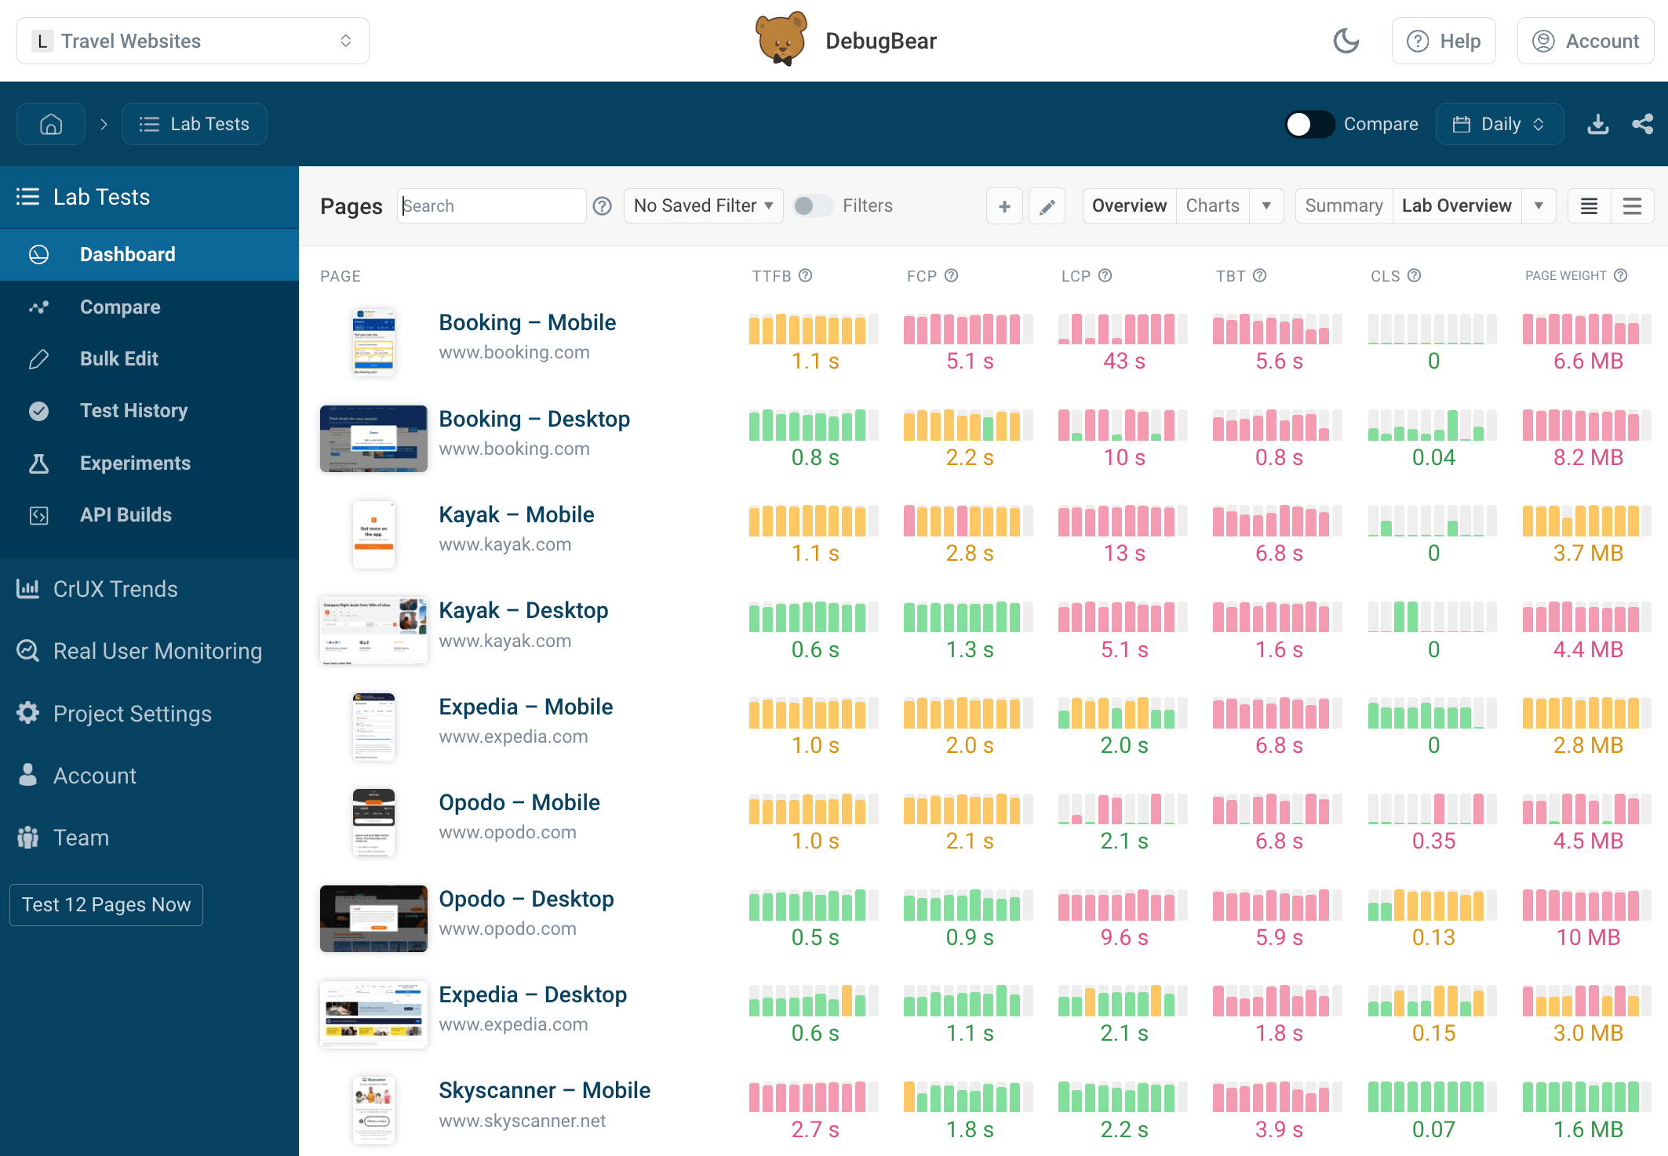Click in the Pages search field
1668x1156 pixels.
point(492,205)
